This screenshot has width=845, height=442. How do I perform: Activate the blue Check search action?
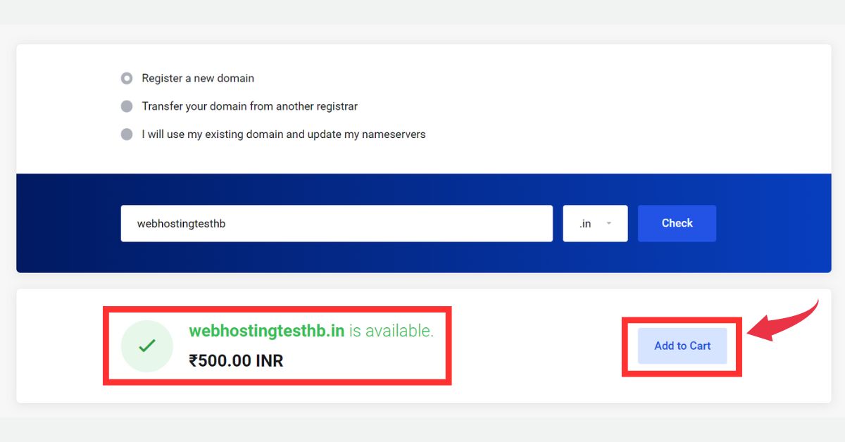[676, 223]
